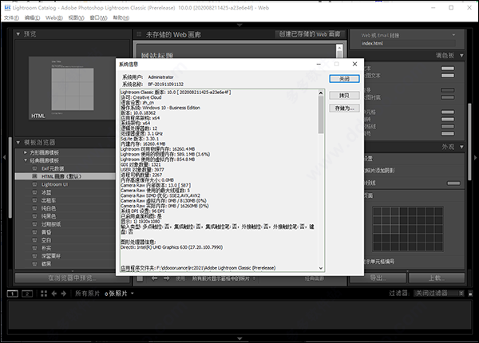Collapse the left panel group arrow
Image resolution: width=479 pixels, height=343 pixels.
click(4, 157)
